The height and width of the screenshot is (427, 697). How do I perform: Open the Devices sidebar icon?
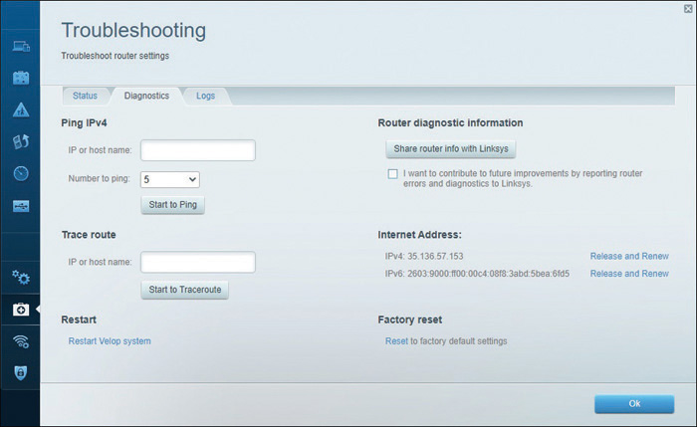21,46
